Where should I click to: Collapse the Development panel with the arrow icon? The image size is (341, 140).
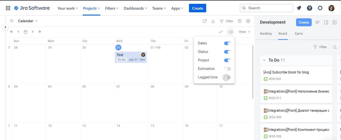coord(335,22)
